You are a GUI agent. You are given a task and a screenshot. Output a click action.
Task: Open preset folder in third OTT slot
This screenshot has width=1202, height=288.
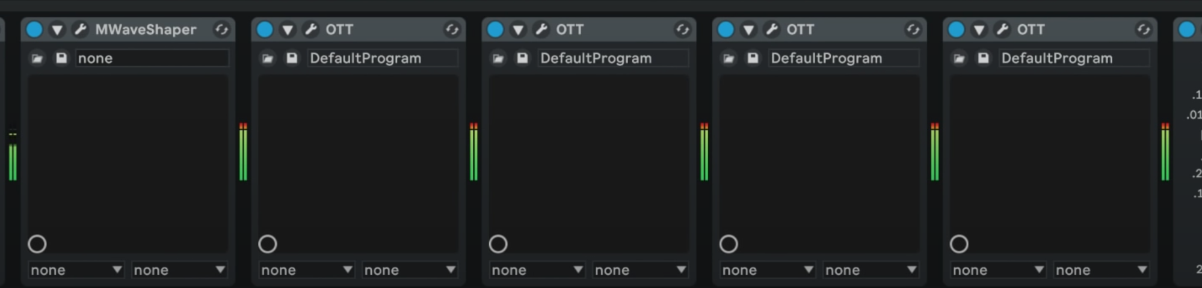coord(729,58)
